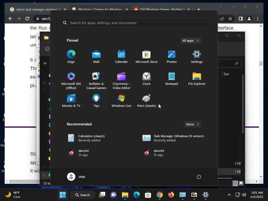Open the Chat taskbar icon
The height and width of the screenshot is (201, 268).
pos(114,195)
